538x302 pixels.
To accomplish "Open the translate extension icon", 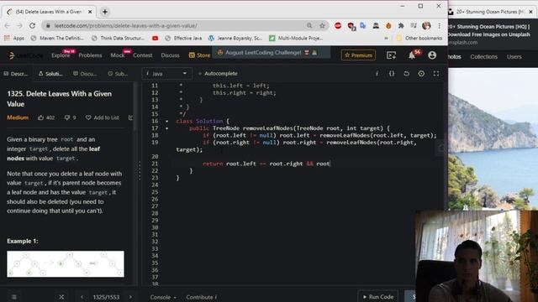I will pos(363,26).
